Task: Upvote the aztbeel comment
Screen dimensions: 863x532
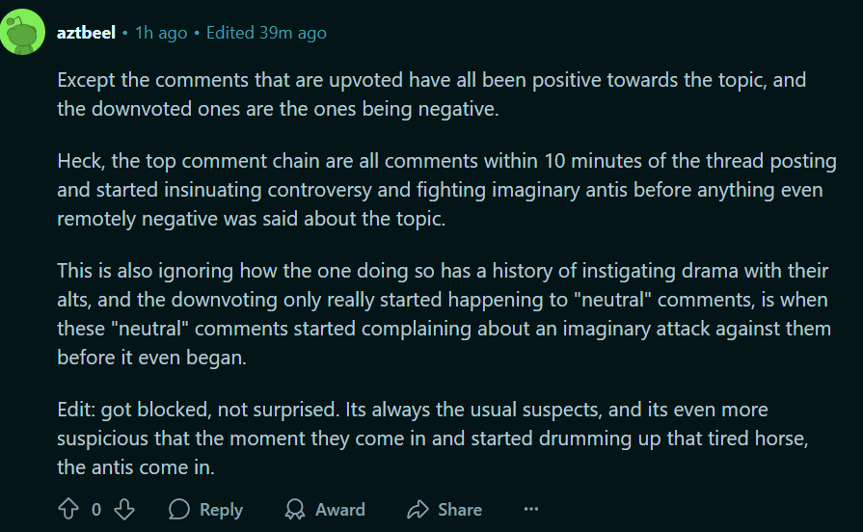Action: [x=68, y=509]
